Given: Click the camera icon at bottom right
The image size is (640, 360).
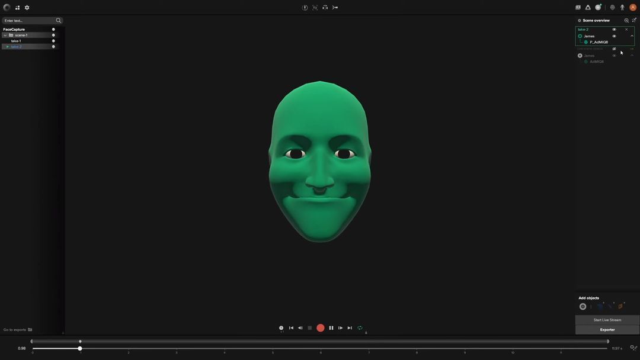Looking at the screenshot, I should pyautogui.click(x=632, y=348).
